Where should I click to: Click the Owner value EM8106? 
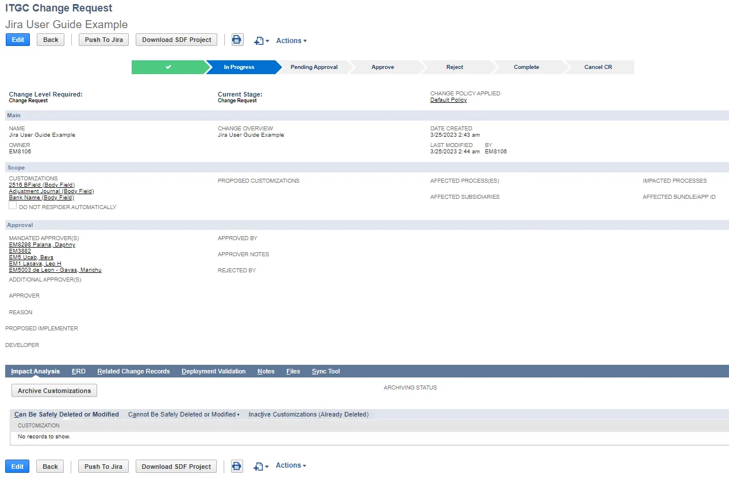point(20,152)
